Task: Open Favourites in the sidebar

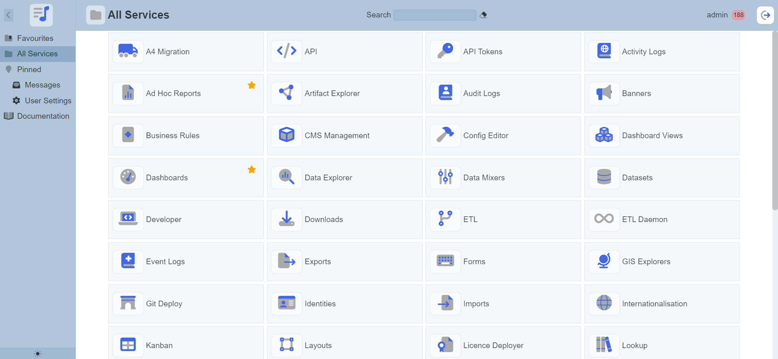Action: 35,38
